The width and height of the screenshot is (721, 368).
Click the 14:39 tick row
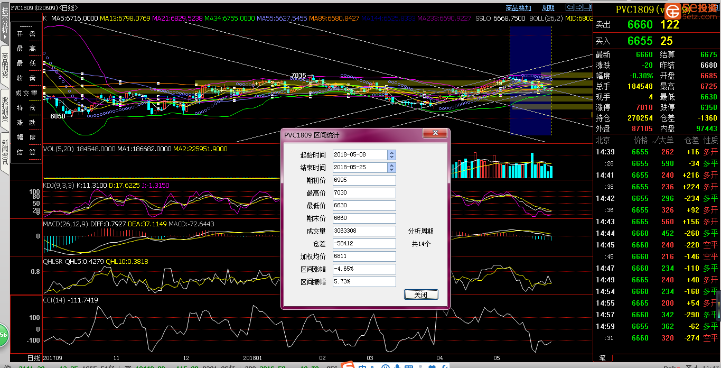(x=657, y=152)
